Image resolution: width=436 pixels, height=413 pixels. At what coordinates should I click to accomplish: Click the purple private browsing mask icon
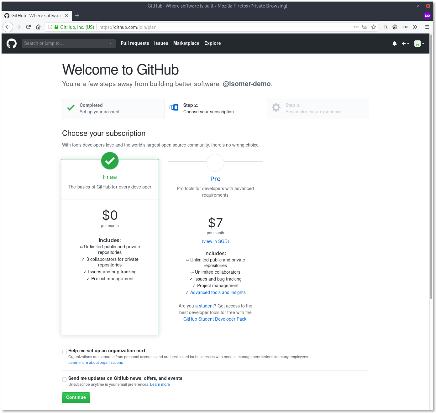(427, 15)
